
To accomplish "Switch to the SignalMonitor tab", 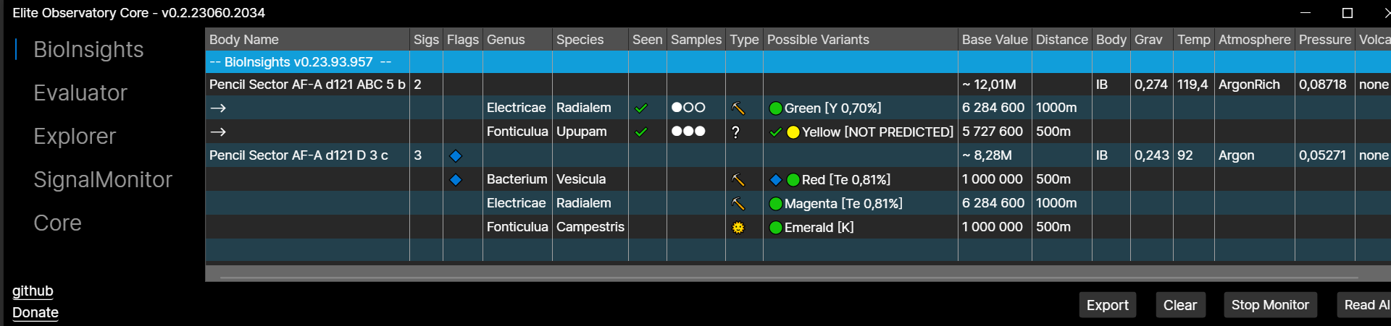I will tap(103, 179).
